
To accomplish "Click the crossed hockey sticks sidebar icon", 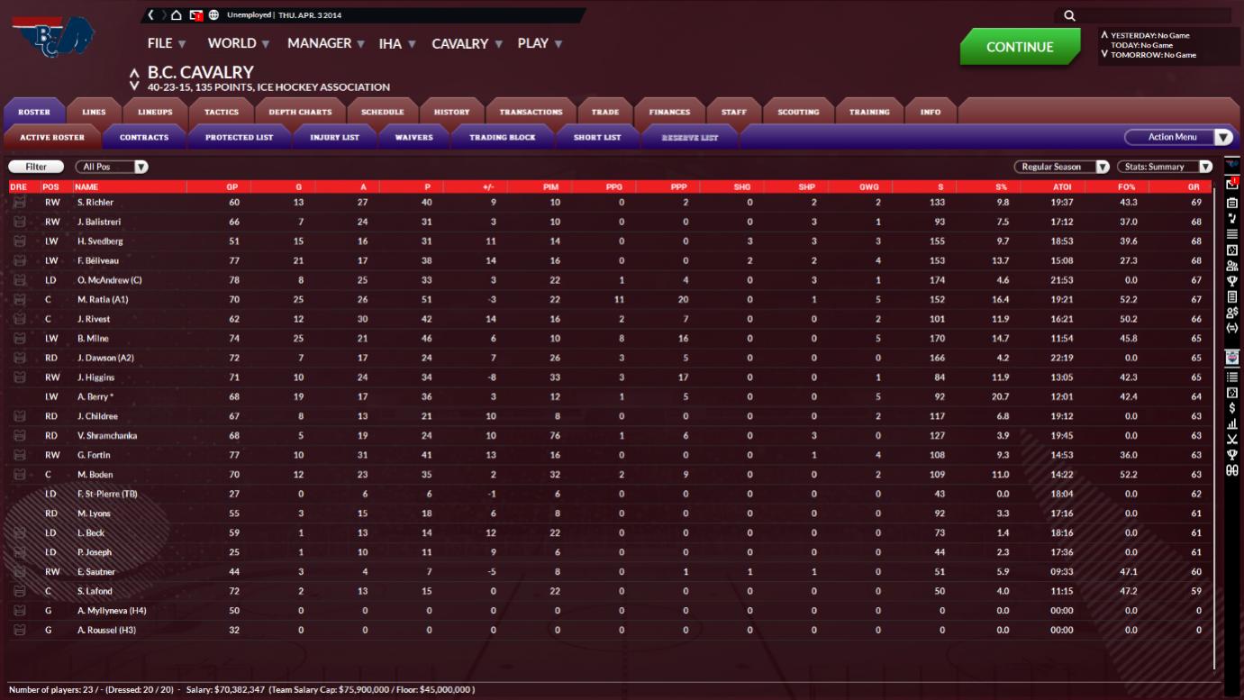I will click(1232, 439).
